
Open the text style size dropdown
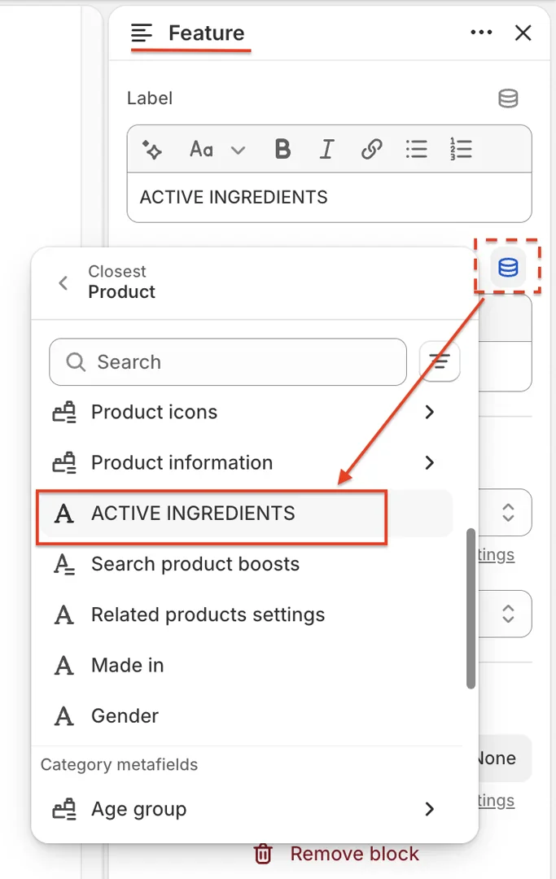(217, 149)
